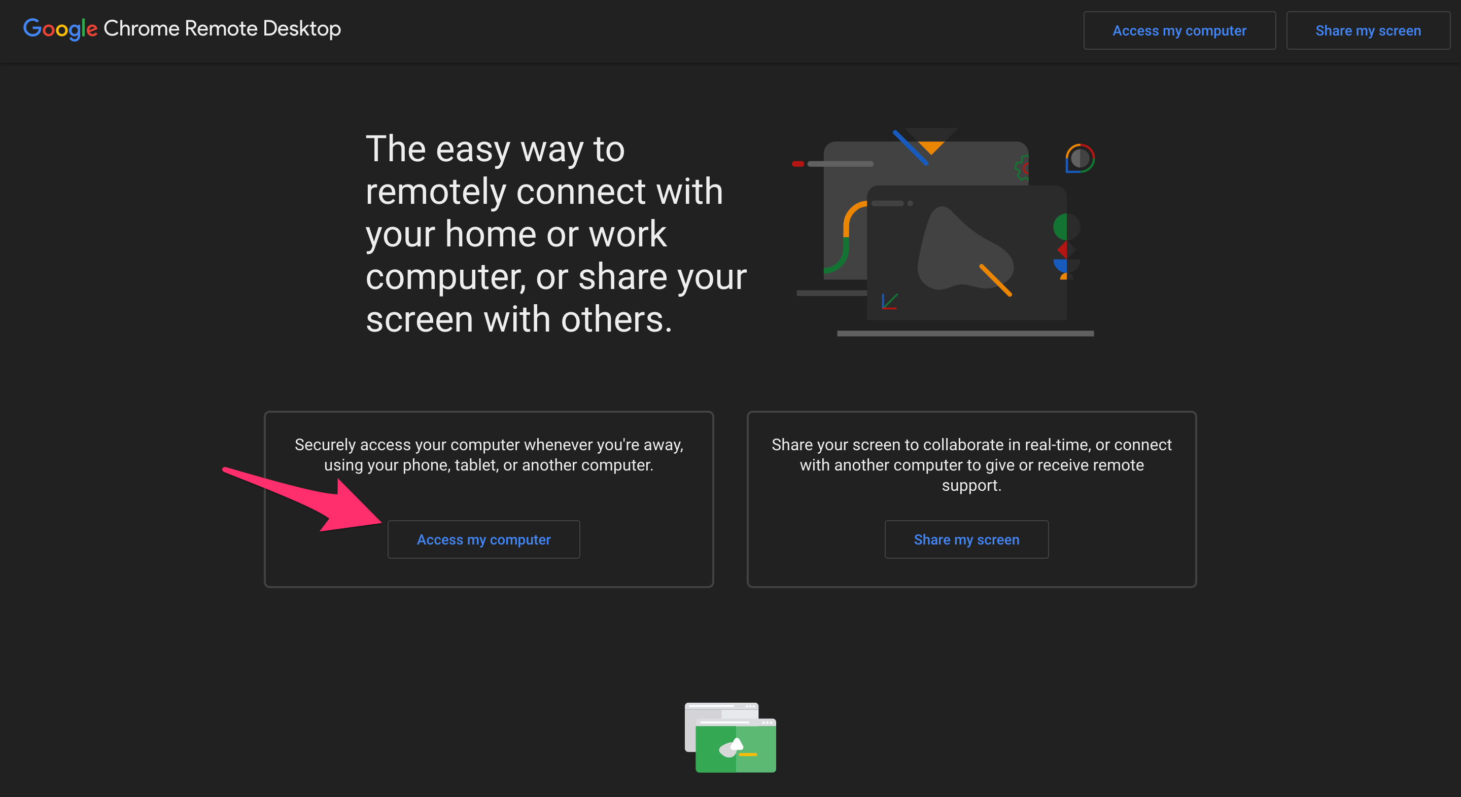Screen dimensions: 1461x797
Task: Click Share my screen button in right card
Action: [966, 539]
